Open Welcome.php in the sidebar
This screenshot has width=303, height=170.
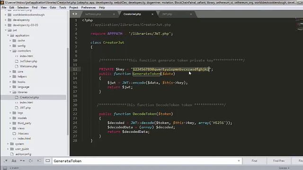(x=28, y=66)
